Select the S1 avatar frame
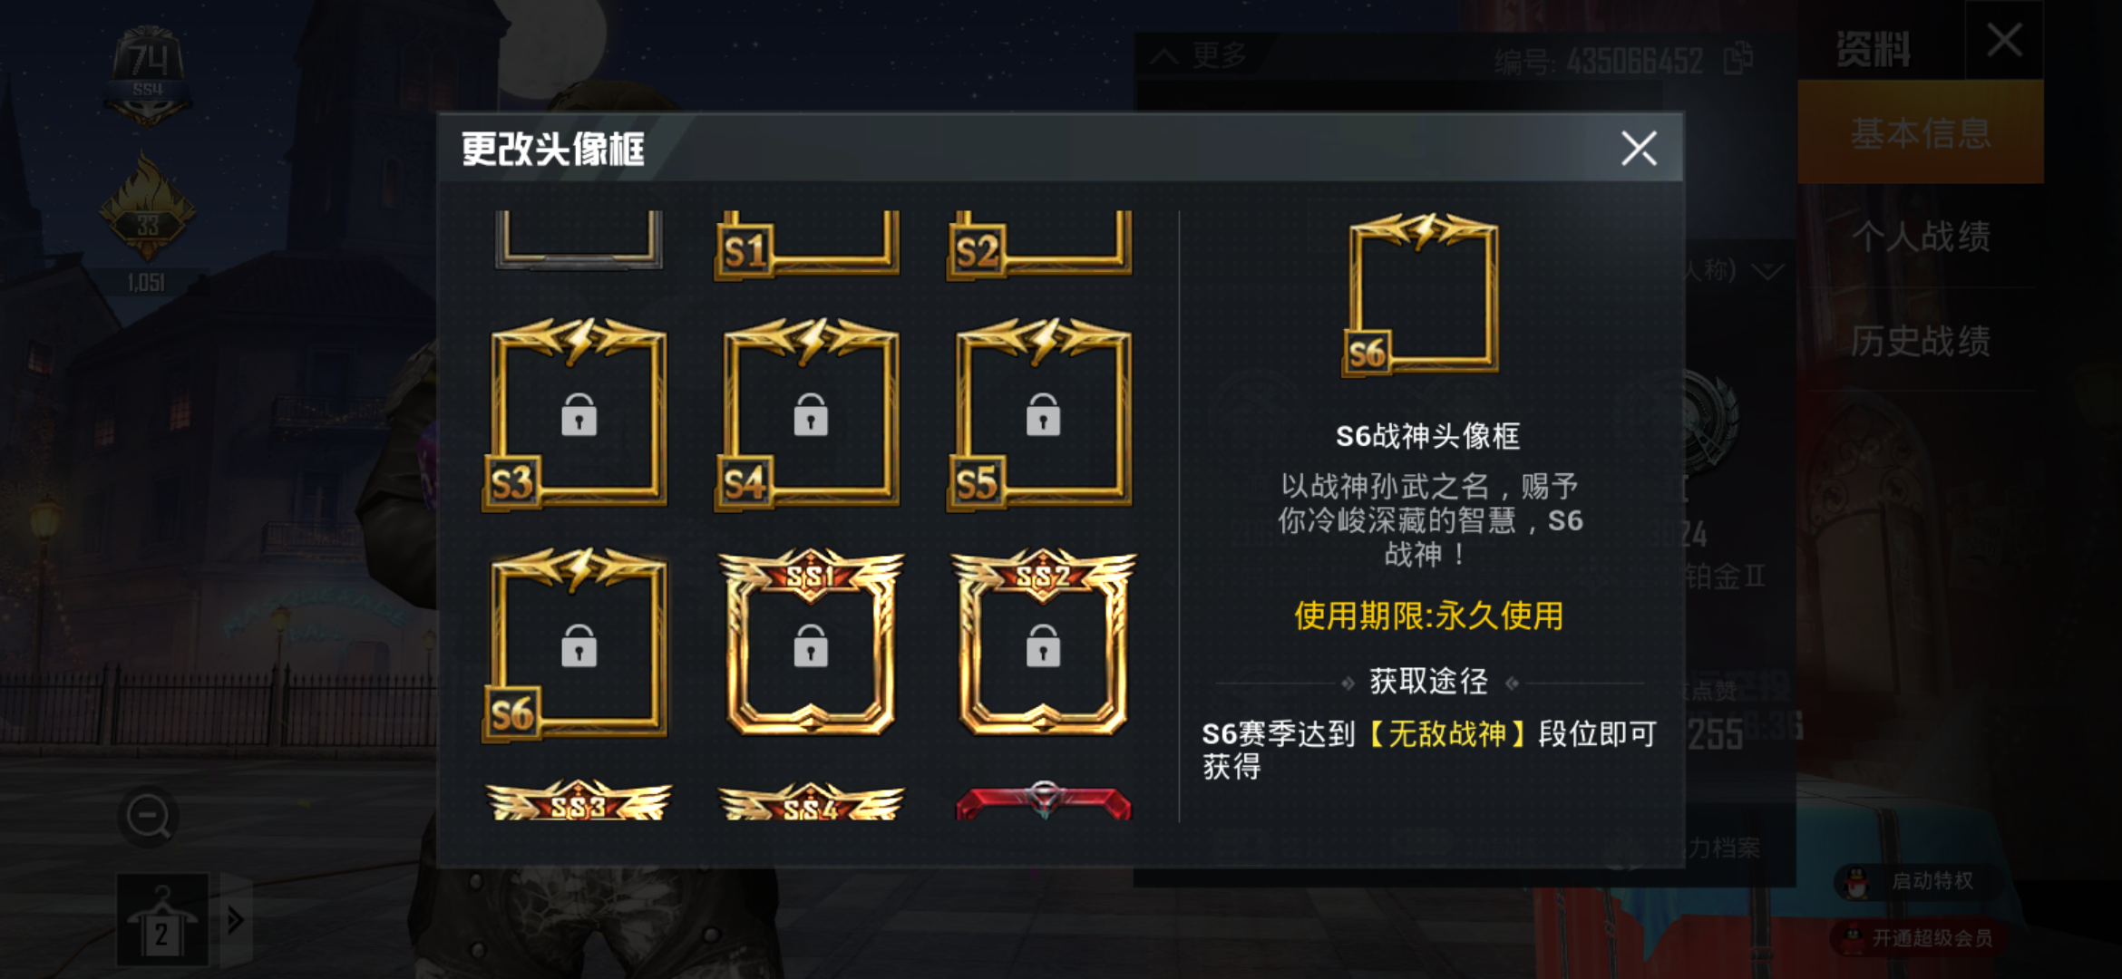Screen dimensions: 2122x979 click(x=807, y=245)
